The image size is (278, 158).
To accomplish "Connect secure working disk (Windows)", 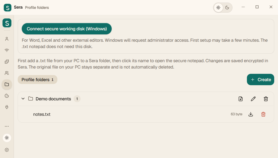I will (67, 29).
